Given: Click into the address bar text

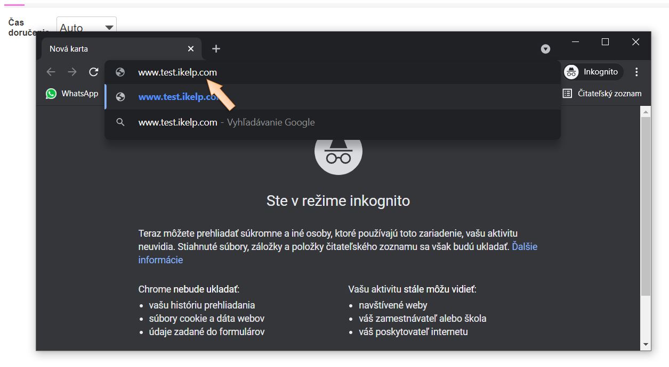Looking at the screenshot, I should [177, 72].
